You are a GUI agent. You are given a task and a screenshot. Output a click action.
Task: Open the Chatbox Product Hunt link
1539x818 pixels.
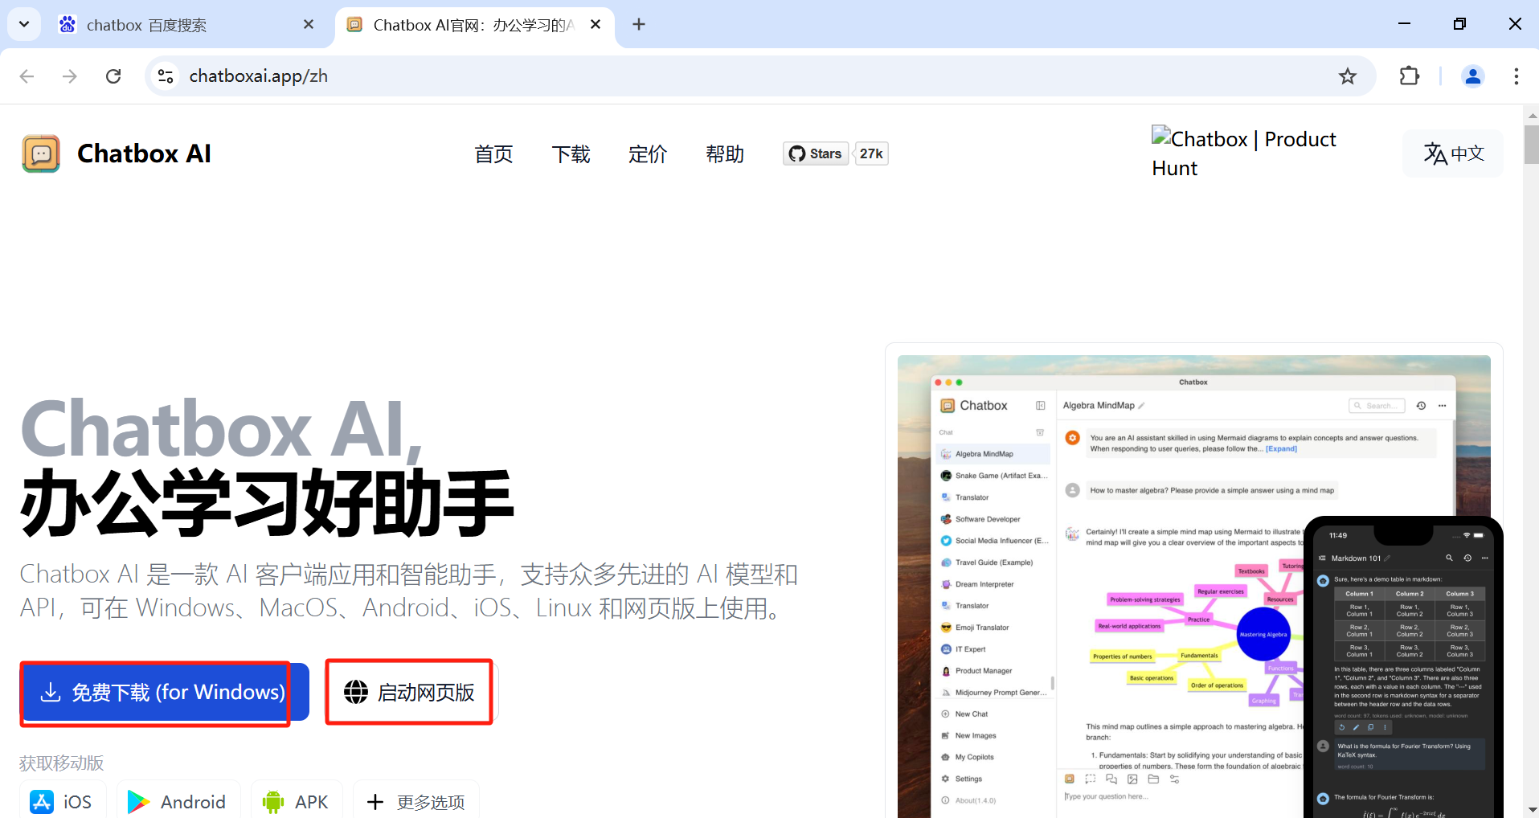(1243, 153)
